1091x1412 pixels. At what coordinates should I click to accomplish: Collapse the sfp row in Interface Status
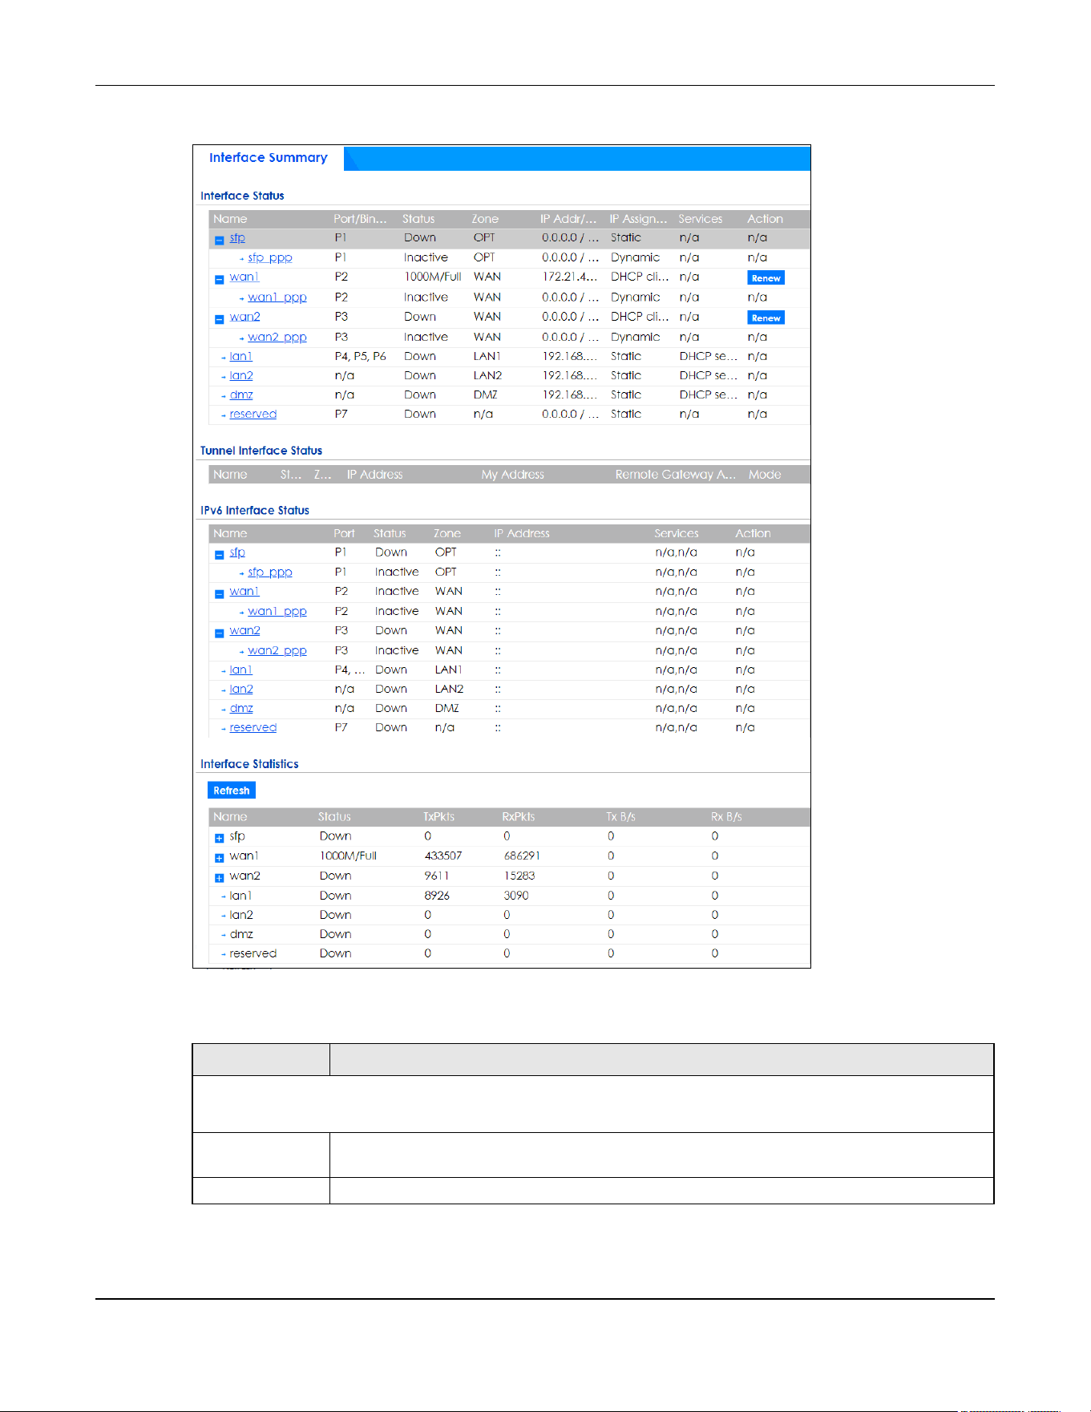(x=219, y=240)
